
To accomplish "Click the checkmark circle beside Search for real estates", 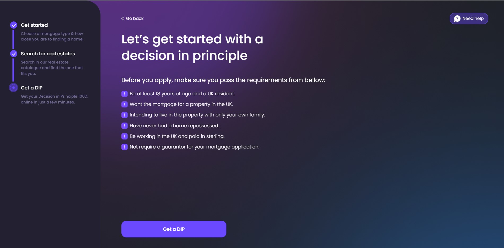I will point(14,54).
